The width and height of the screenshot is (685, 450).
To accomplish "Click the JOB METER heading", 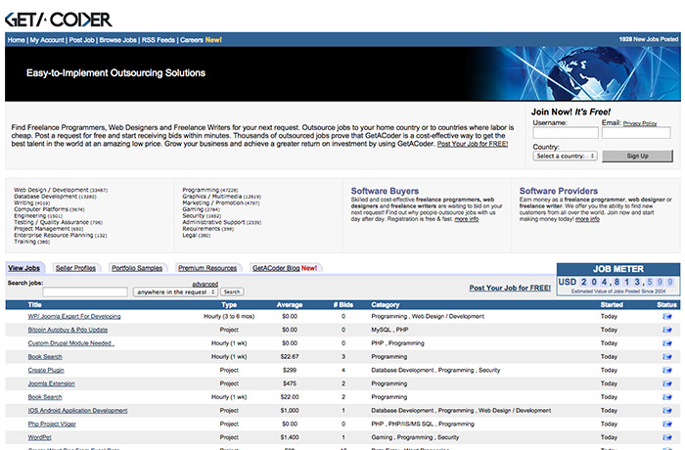I will 618,269.
